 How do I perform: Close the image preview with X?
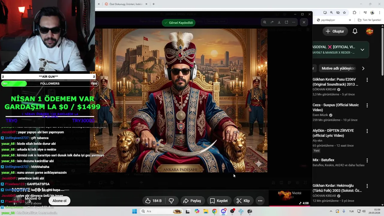click(x=304, y=22)
